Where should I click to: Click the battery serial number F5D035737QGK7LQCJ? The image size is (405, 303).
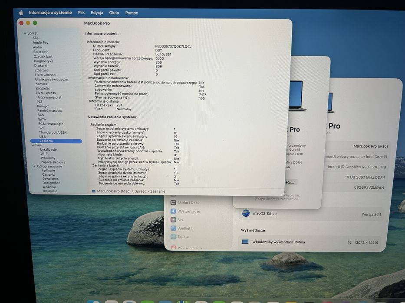coord(173,46)
